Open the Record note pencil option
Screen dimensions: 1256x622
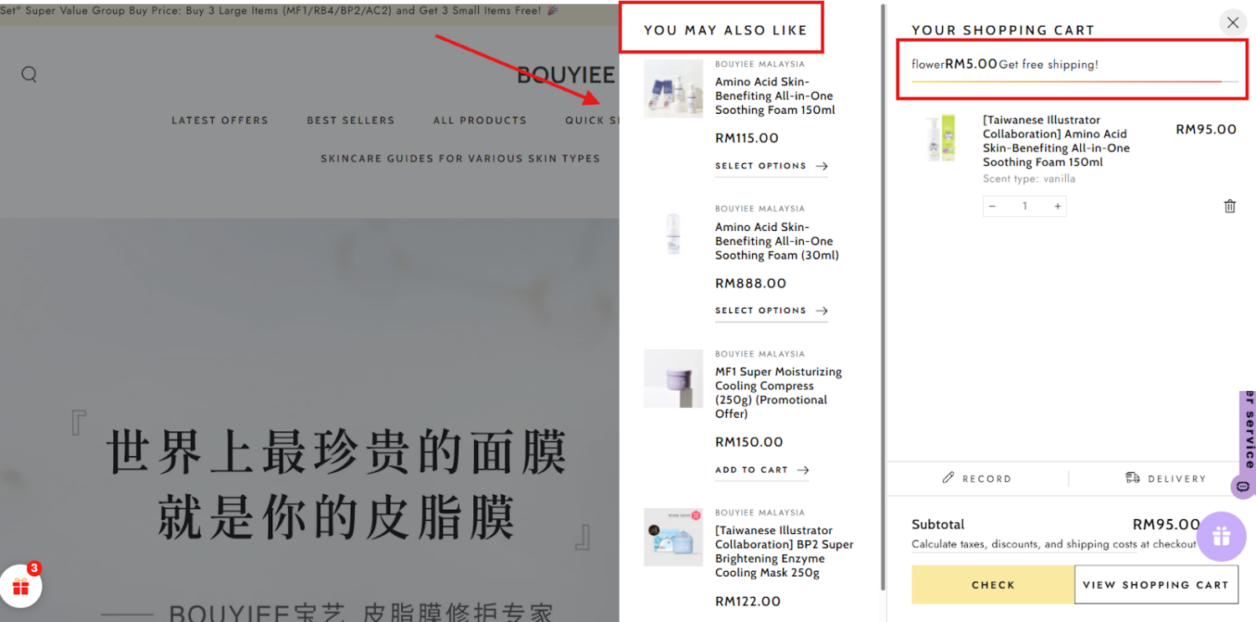977,478
